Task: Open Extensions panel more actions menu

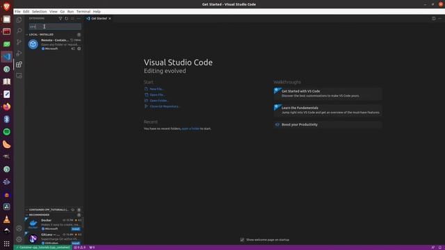Action: [79, 19]
